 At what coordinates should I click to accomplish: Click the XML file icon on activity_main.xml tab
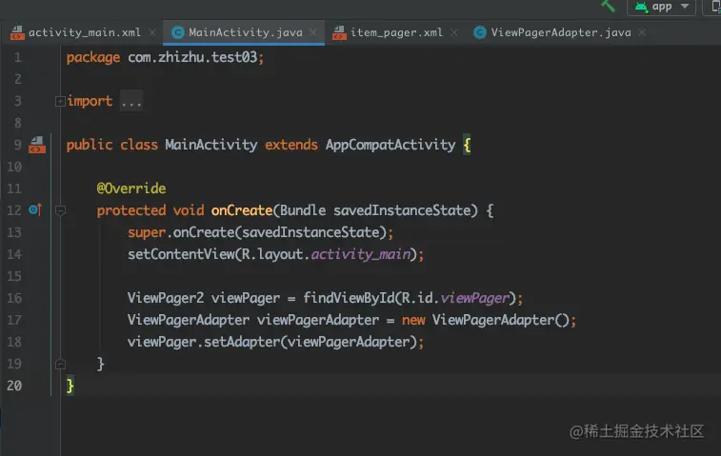tap(17, 32)
